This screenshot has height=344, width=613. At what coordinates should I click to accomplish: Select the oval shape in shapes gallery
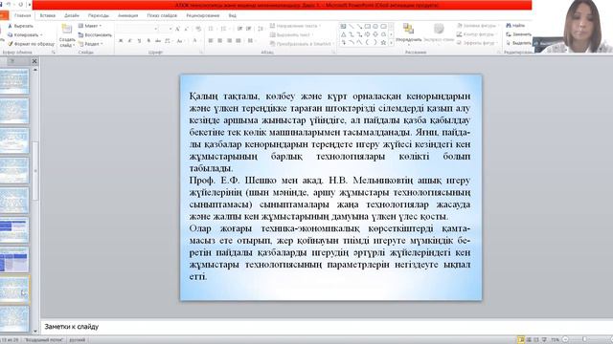[375, 27]
